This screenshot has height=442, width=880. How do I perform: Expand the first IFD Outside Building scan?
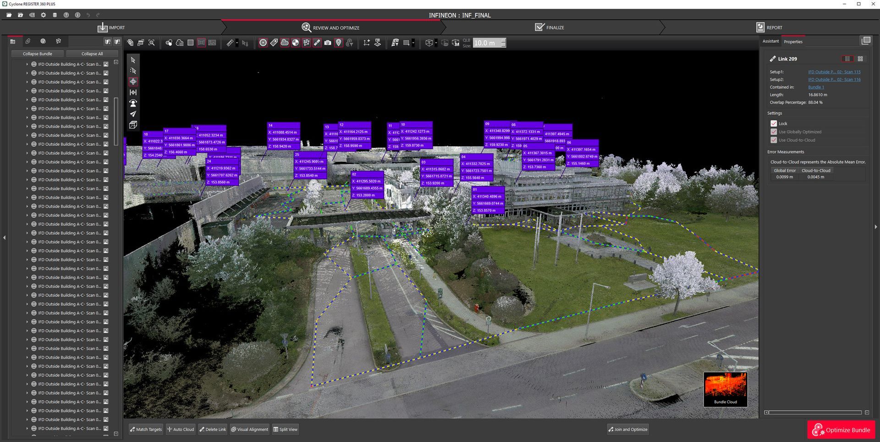[x=27, y=64]
